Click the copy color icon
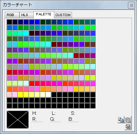The width and height of the screenshot is (137, 134). click(x=121, y=120)
